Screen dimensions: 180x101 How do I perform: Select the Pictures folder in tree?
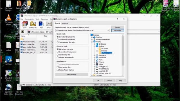pos(100,62)
